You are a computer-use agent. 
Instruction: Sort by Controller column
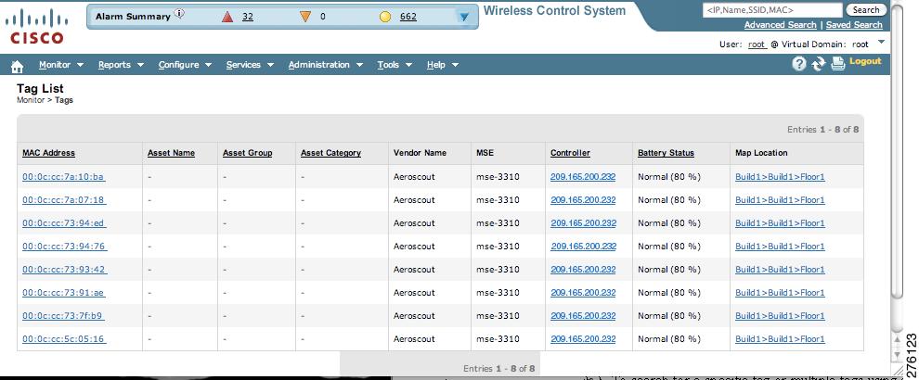pos(570,153)
